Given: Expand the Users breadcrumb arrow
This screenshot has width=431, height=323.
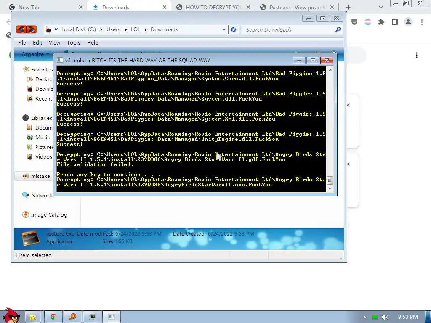Looking at the screenshot, I should coord(125,29).
